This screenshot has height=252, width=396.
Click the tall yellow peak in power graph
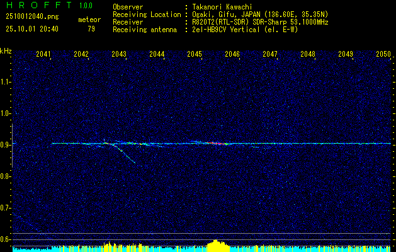pyautogui.click(x=217, y=244)
